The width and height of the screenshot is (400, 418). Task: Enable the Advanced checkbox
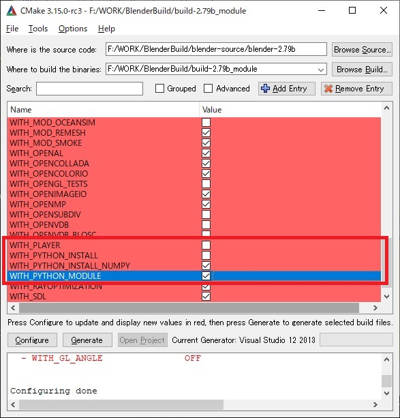[x=208, y=89]
